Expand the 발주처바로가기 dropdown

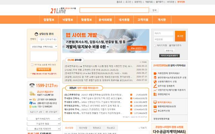(x=44, y=119)
